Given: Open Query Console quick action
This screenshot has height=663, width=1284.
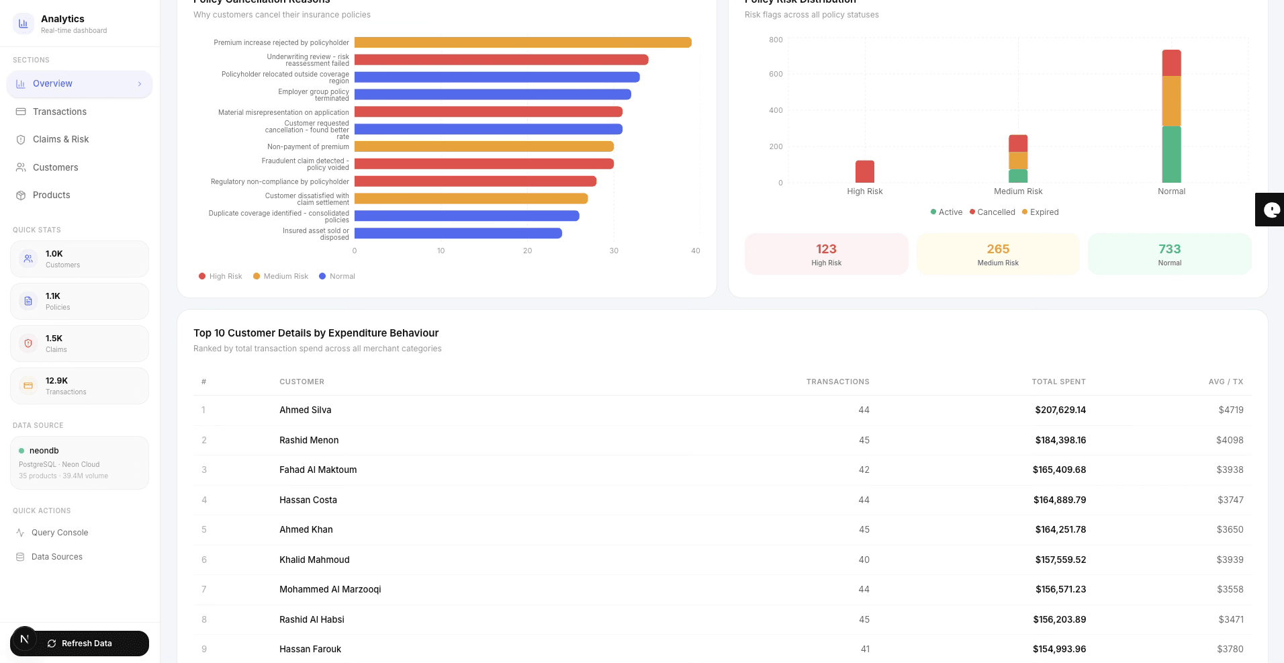Looking at the screenshot, I should pos(60,533).
